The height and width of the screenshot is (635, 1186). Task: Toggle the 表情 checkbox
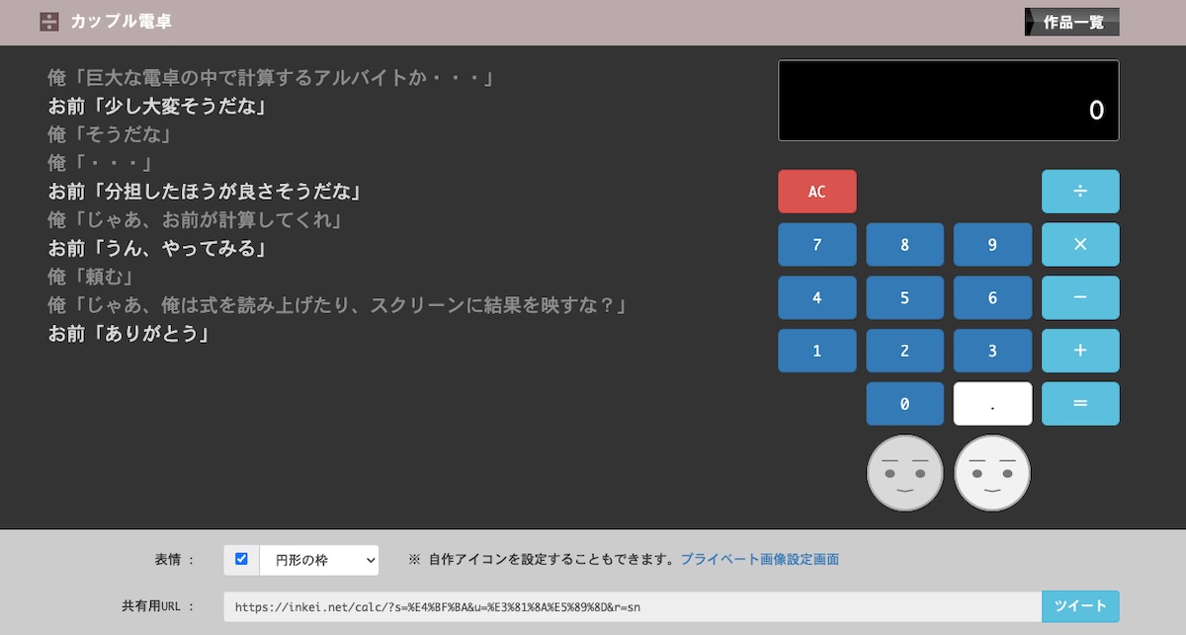point(241,559)
